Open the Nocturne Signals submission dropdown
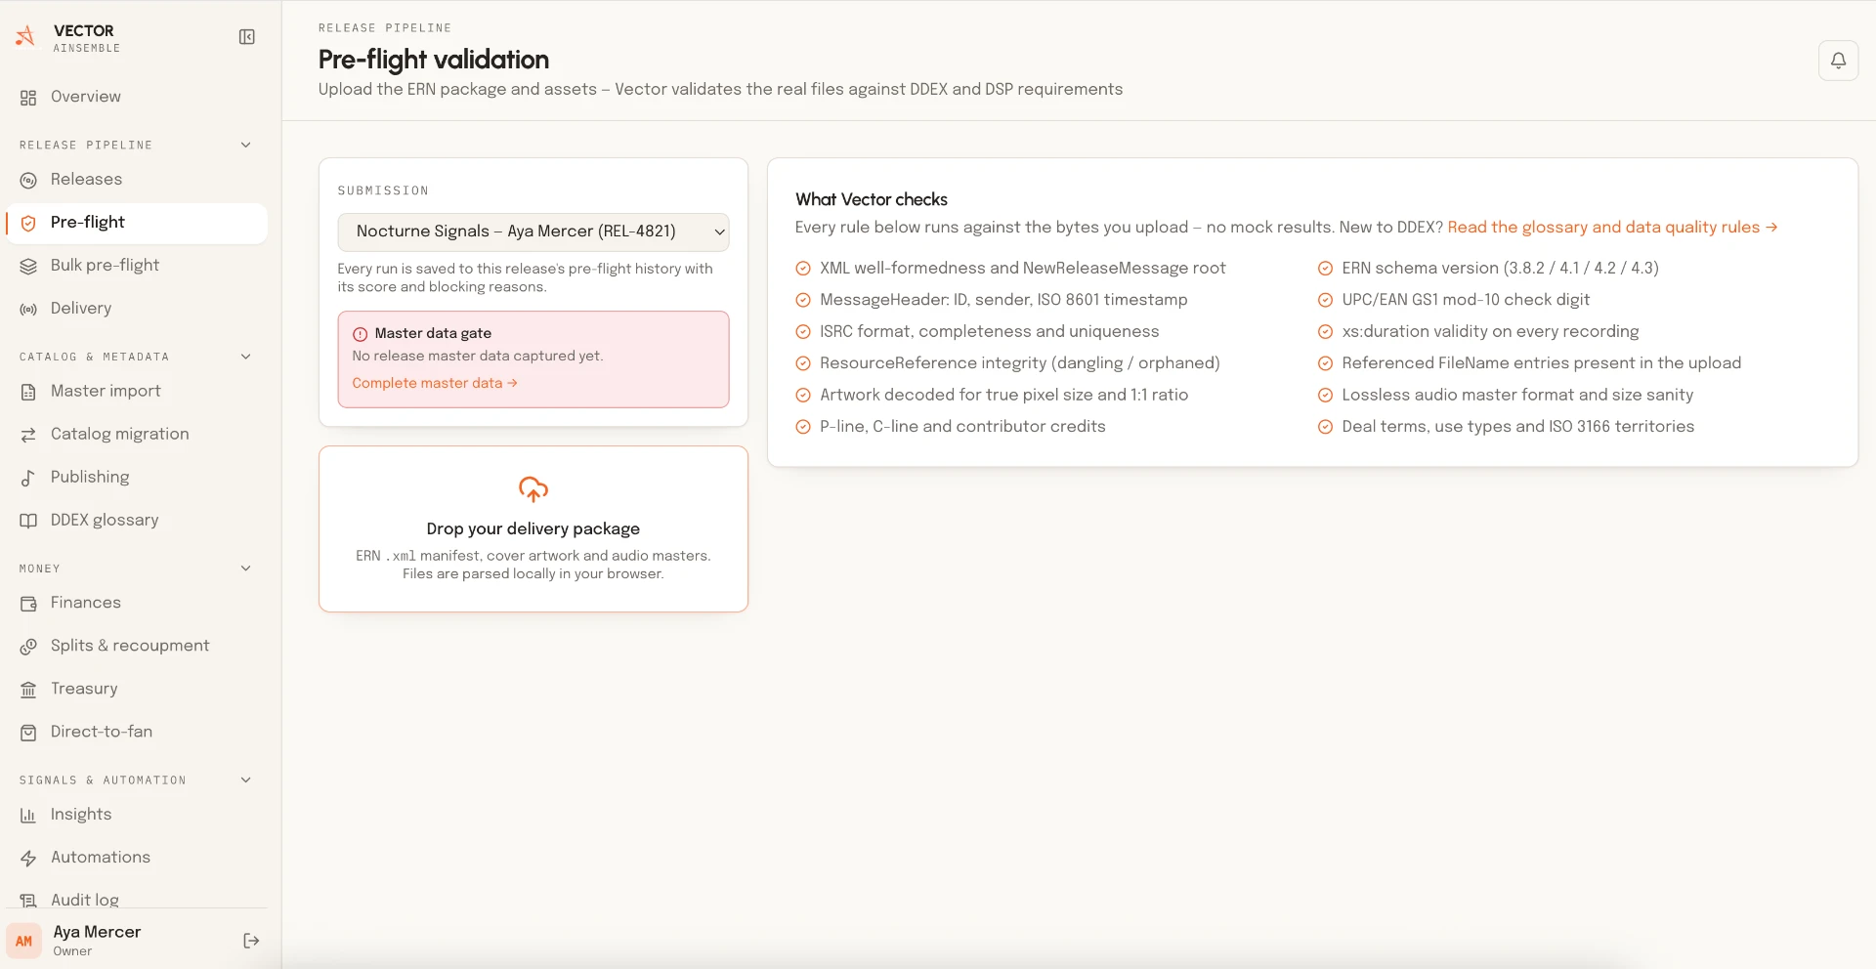The height and width of the screenshot is (969, 1876). (x=533, y=232)
